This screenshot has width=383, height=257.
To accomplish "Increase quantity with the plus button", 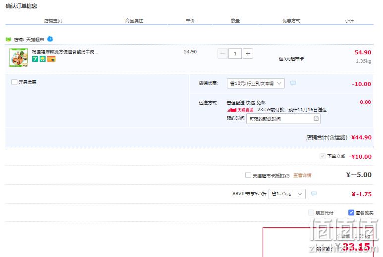I will pyautogui.click(x=248, y=53).
